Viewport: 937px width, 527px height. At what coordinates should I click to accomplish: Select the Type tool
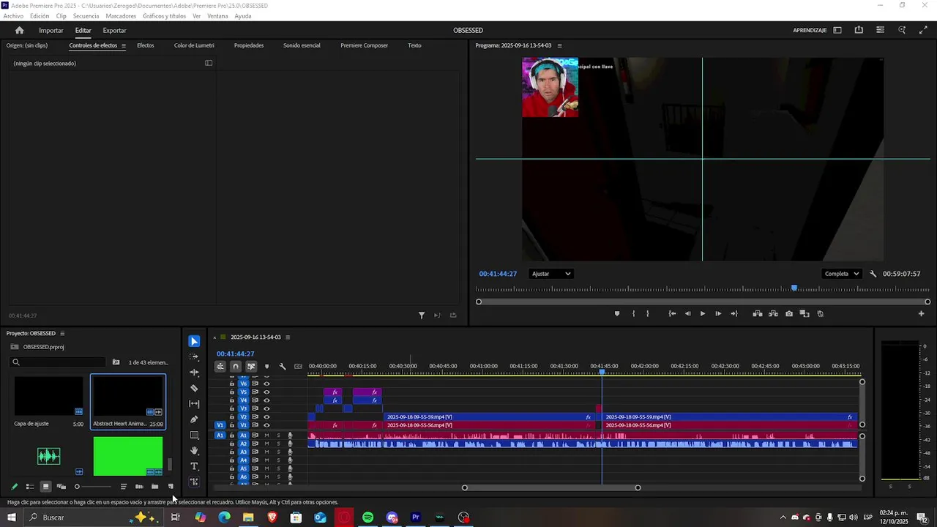tap(194, 466)
